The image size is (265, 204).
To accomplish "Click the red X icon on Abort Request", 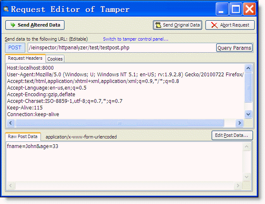I will (x=214, y=25).
